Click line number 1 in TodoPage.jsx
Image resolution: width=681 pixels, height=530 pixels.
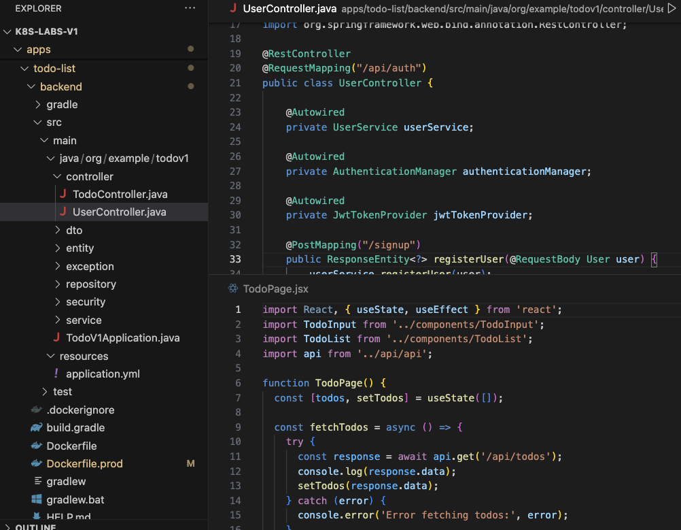click(x=238, y=309)
